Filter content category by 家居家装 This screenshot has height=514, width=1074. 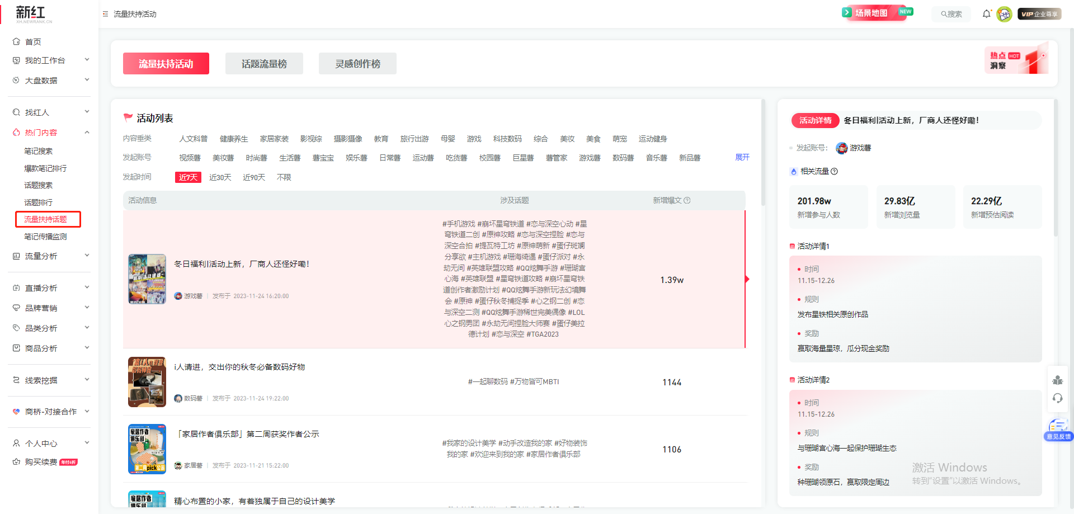pyautogui.click(x=274, y=139)
